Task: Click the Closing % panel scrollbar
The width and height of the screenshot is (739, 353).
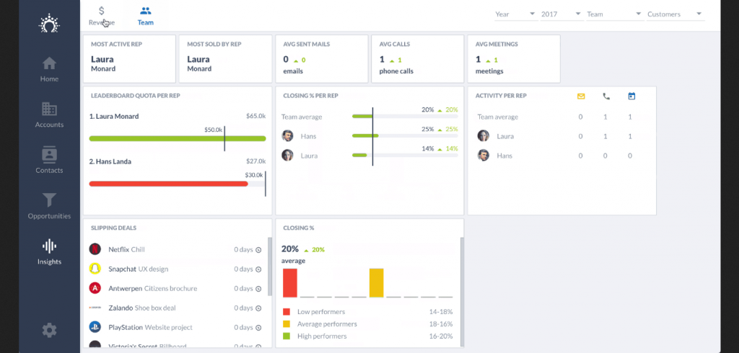Action: [462, 292]
